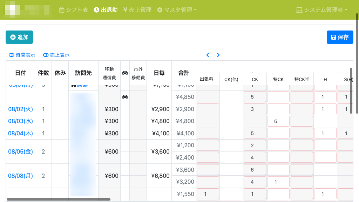Click the app logo in navbar
359x202 pixels.
click(26, 10)
